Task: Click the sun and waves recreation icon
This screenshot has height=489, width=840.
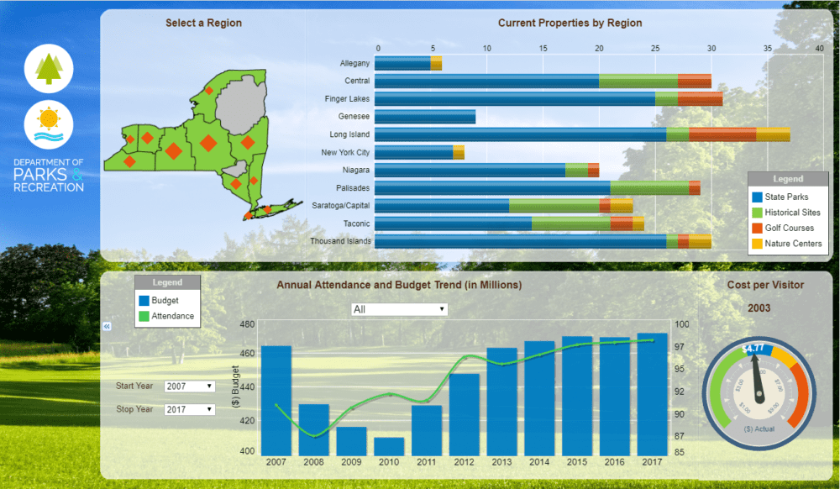Action: point(49,125)
